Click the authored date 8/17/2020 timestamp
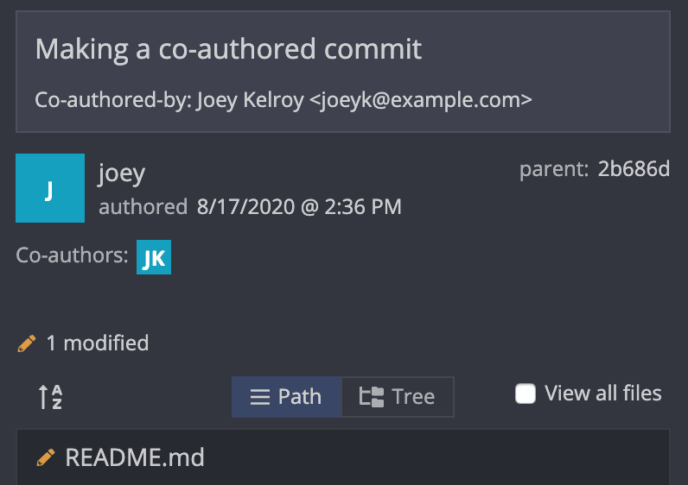 (x=299, y=207)
